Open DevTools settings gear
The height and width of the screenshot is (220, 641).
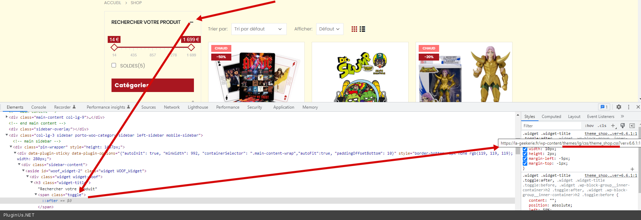(x=618, y=107)
